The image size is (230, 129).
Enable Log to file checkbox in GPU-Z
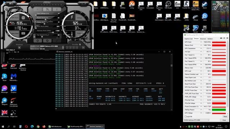coord(185,116)
